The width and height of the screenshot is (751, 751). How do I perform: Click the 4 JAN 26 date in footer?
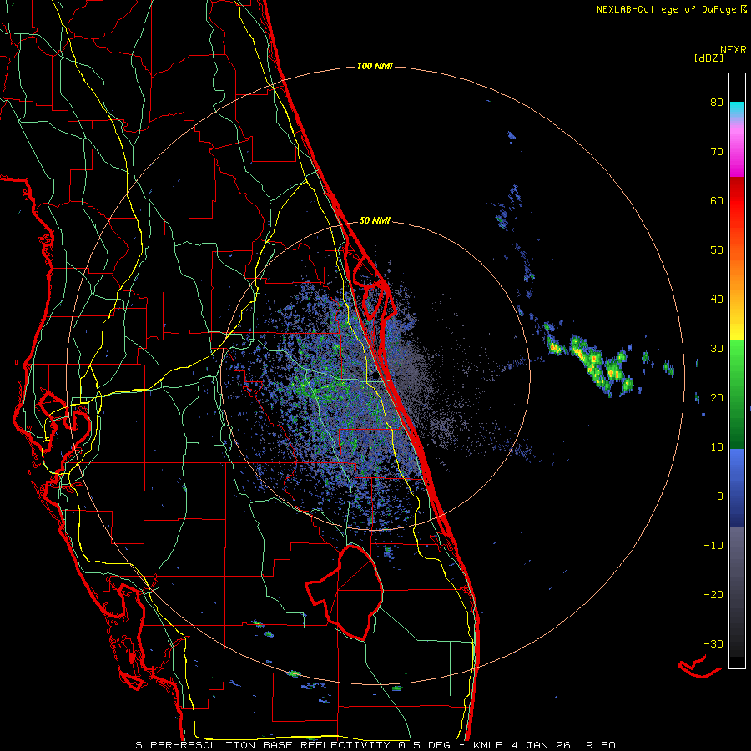542,745
